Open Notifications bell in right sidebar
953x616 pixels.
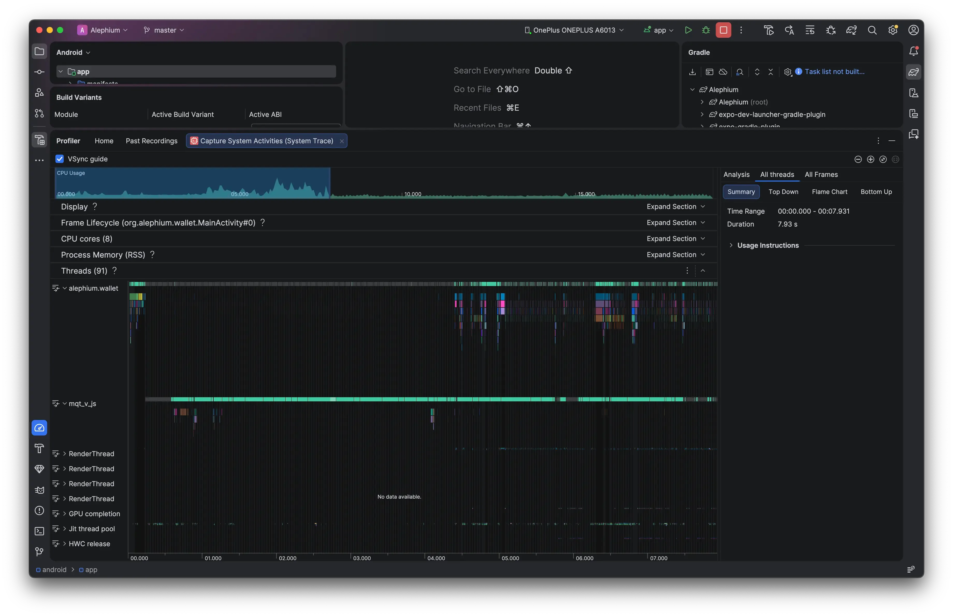pyautogui.click(x=914, y=51)
